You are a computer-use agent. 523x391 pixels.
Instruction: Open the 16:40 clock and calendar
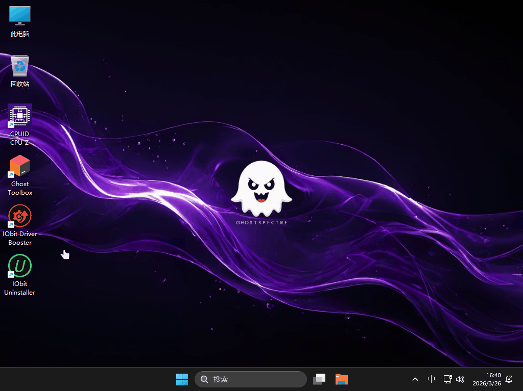(493, 375)
